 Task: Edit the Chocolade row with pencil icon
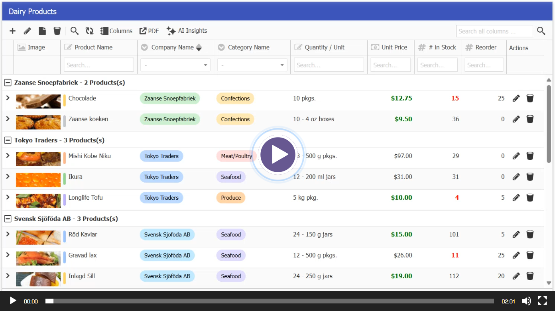tap(516, 98)
